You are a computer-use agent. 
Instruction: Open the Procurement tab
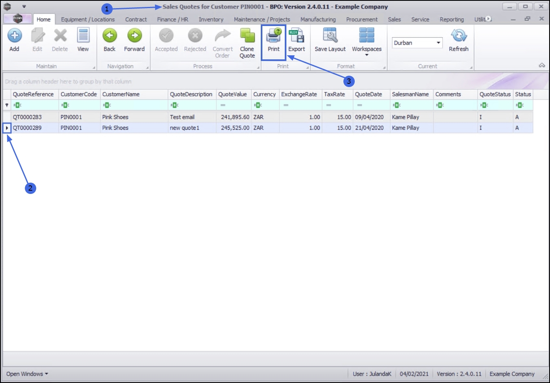click(x=362, y=19)
